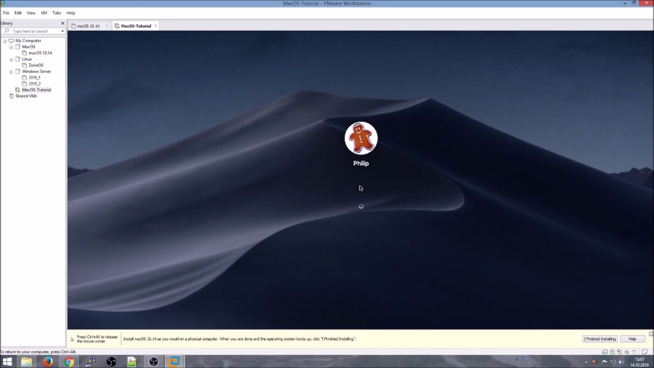The height and width of the screenshot is (368, 654).
Task: Open the File menu
Action: tap(6, 13)
